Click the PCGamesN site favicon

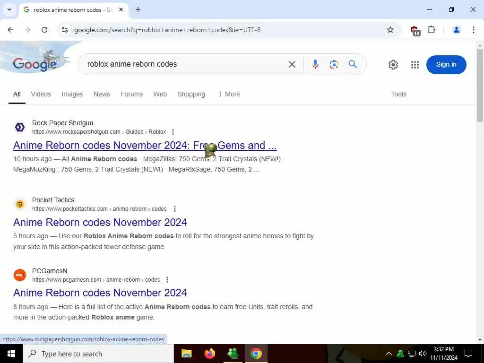point(20,275)
